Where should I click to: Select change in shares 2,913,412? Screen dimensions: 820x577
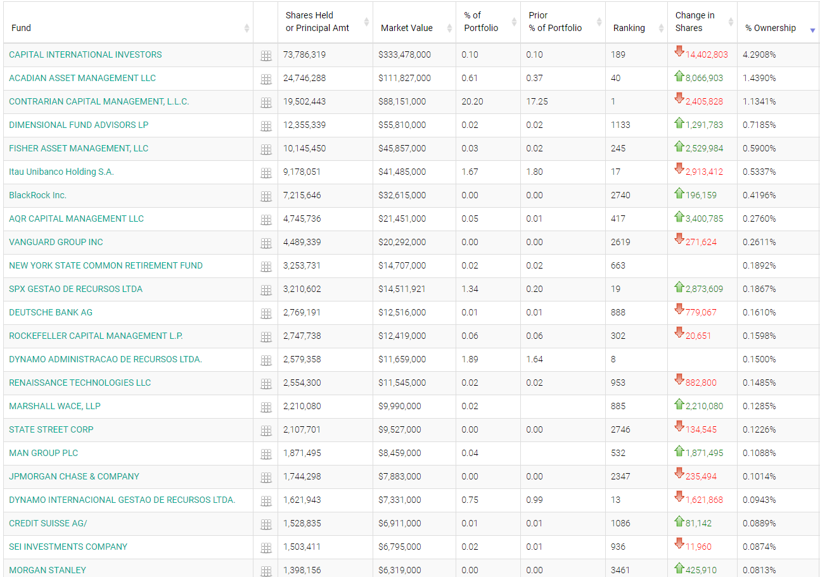point(704,172)
